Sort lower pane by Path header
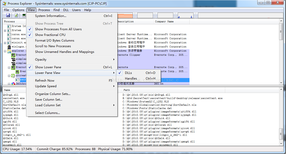 click(x=173, y=90)
